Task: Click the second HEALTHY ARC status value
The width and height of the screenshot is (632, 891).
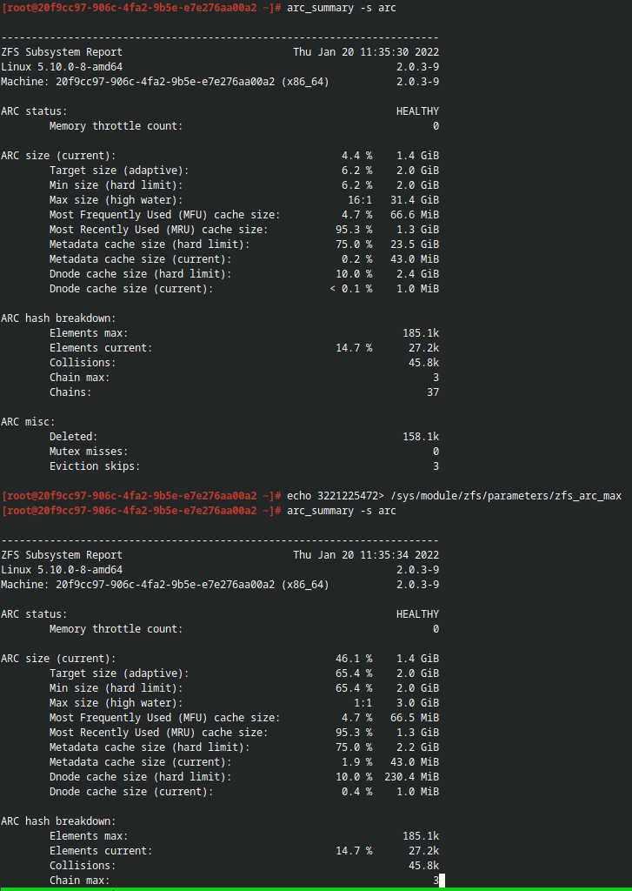Action: (417, 614)
